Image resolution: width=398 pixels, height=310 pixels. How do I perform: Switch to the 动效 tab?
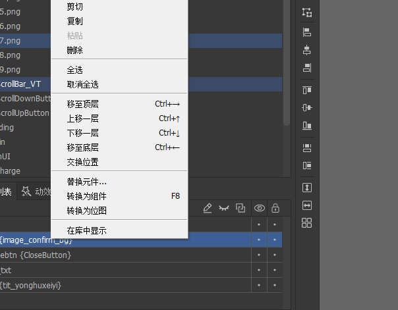[x=36, y=192]
